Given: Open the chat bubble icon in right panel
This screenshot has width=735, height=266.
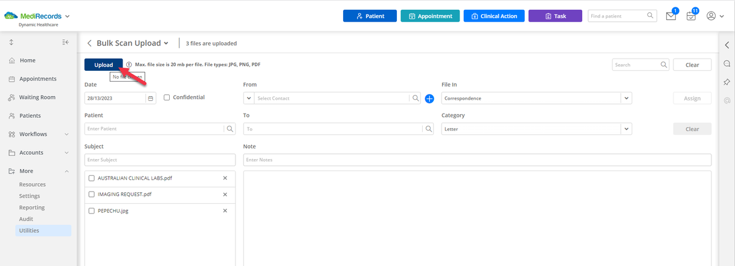Looking at the screenshot, I should (727, 63).
